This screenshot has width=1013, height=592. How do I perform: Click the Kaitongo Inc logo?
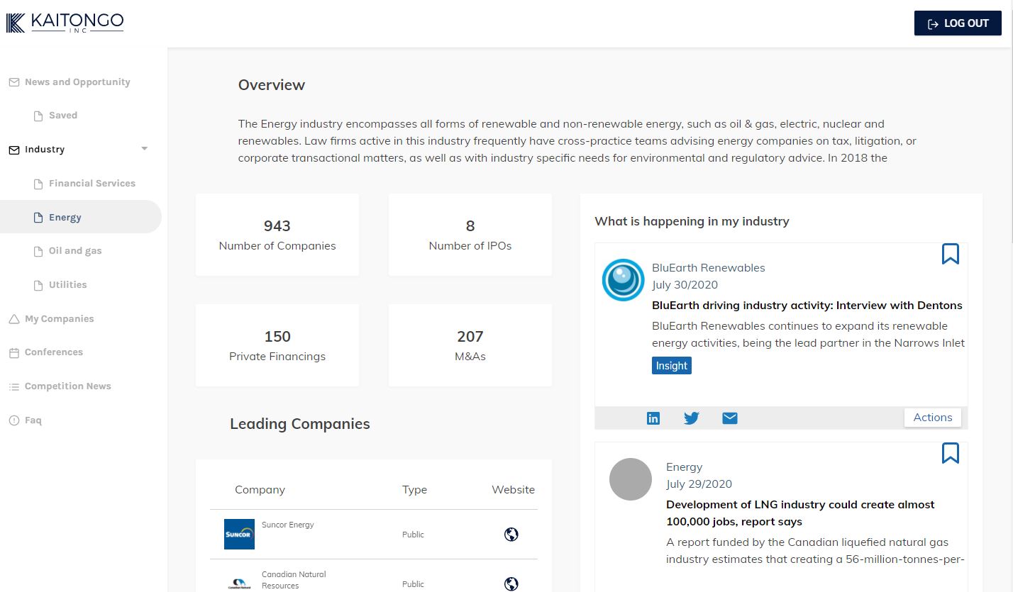point(65,23)
